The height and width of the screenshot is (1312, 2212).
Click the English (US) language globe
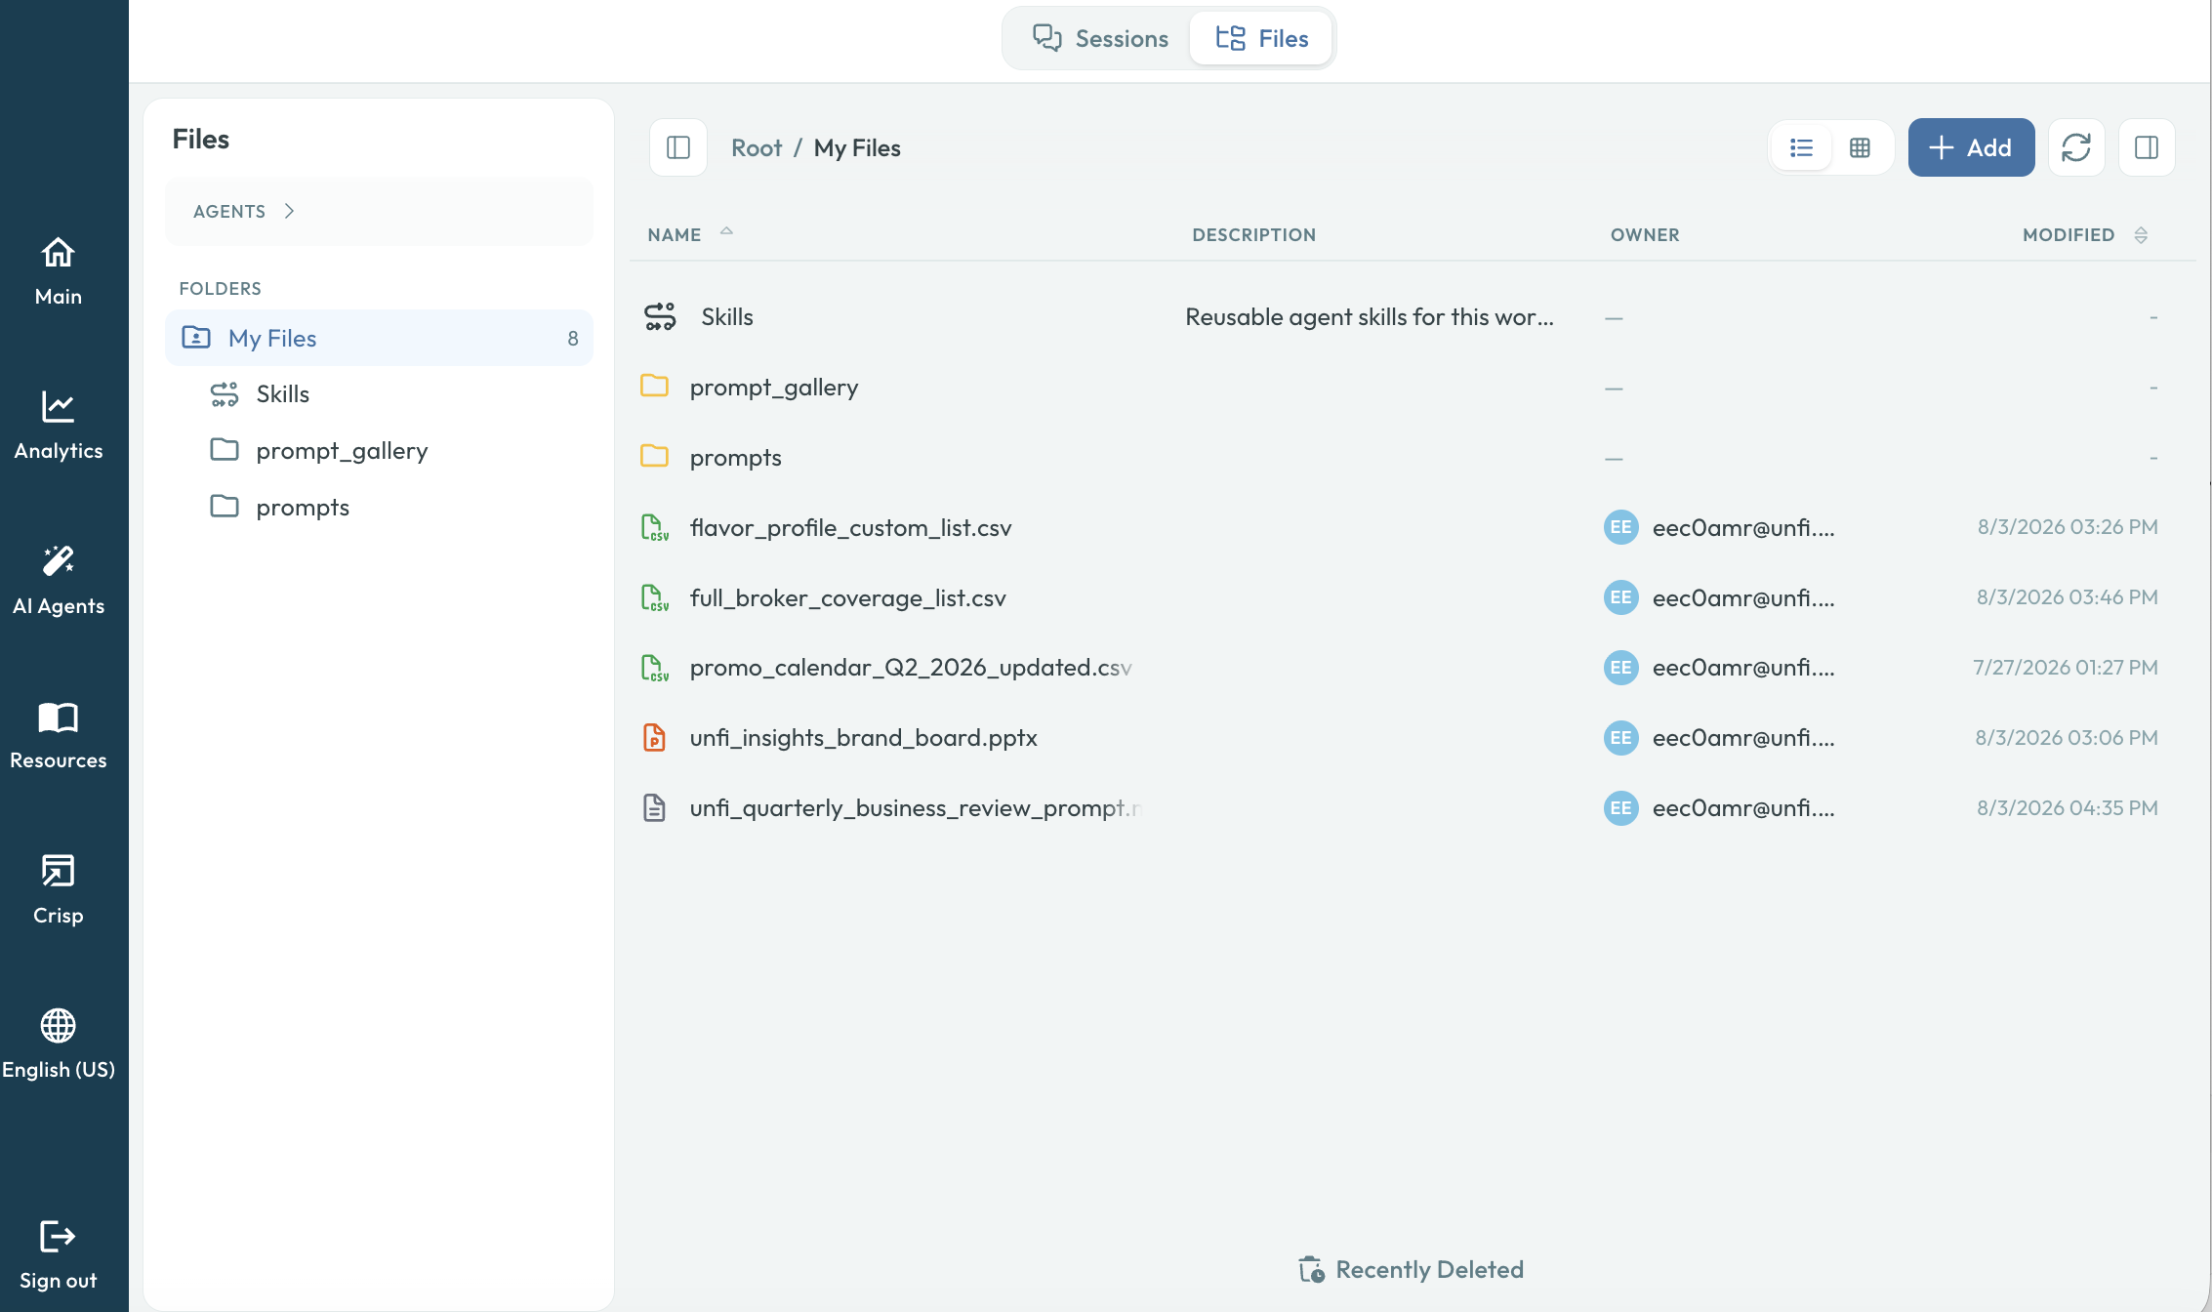click(x=58, y=1025)
